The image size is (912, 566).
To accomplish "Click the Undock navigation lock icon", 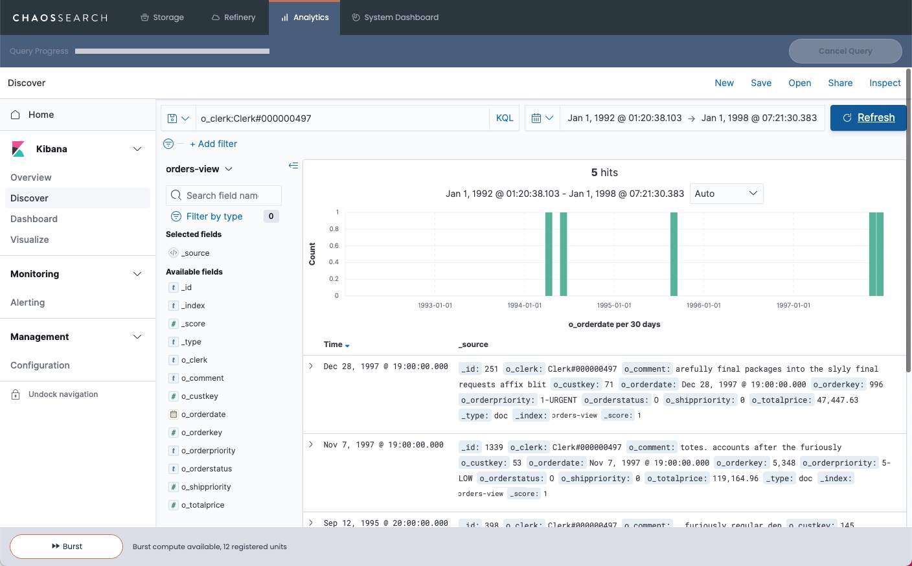I will tap(16, 394).
